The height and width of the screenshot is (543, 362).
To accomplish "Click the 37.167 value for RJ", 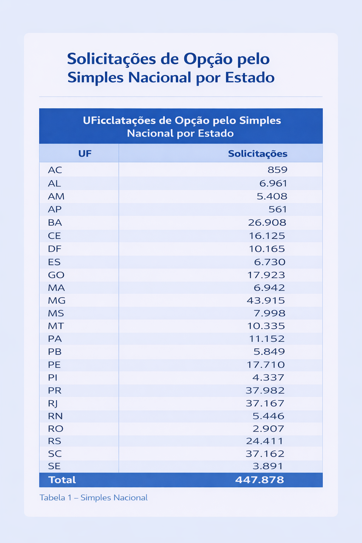I will tap(265, 403).
